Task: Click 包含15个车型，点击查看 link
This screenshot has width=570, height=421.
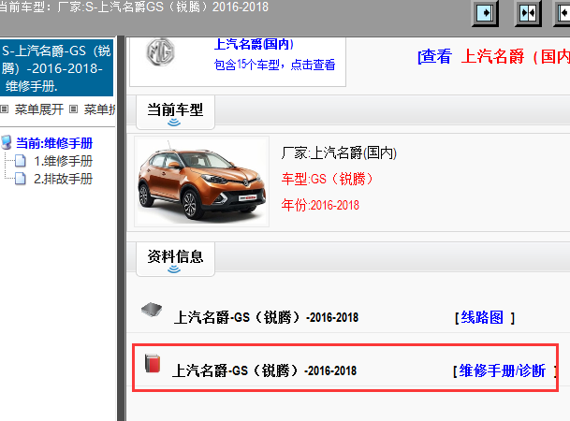Action: (x=274, y=65)
